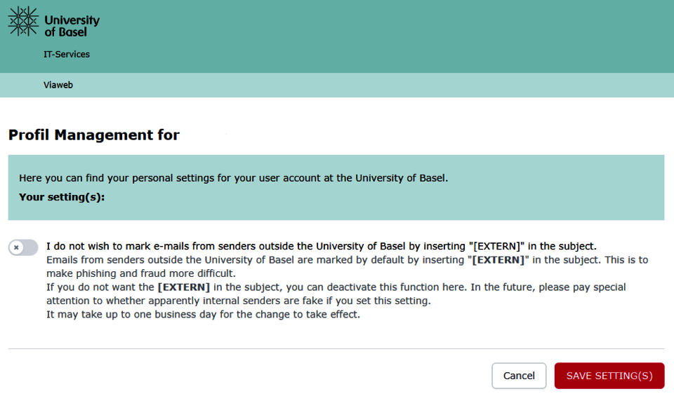Click the 'Profil Management for' heading
674x403 pixels.
click(93, 135)
